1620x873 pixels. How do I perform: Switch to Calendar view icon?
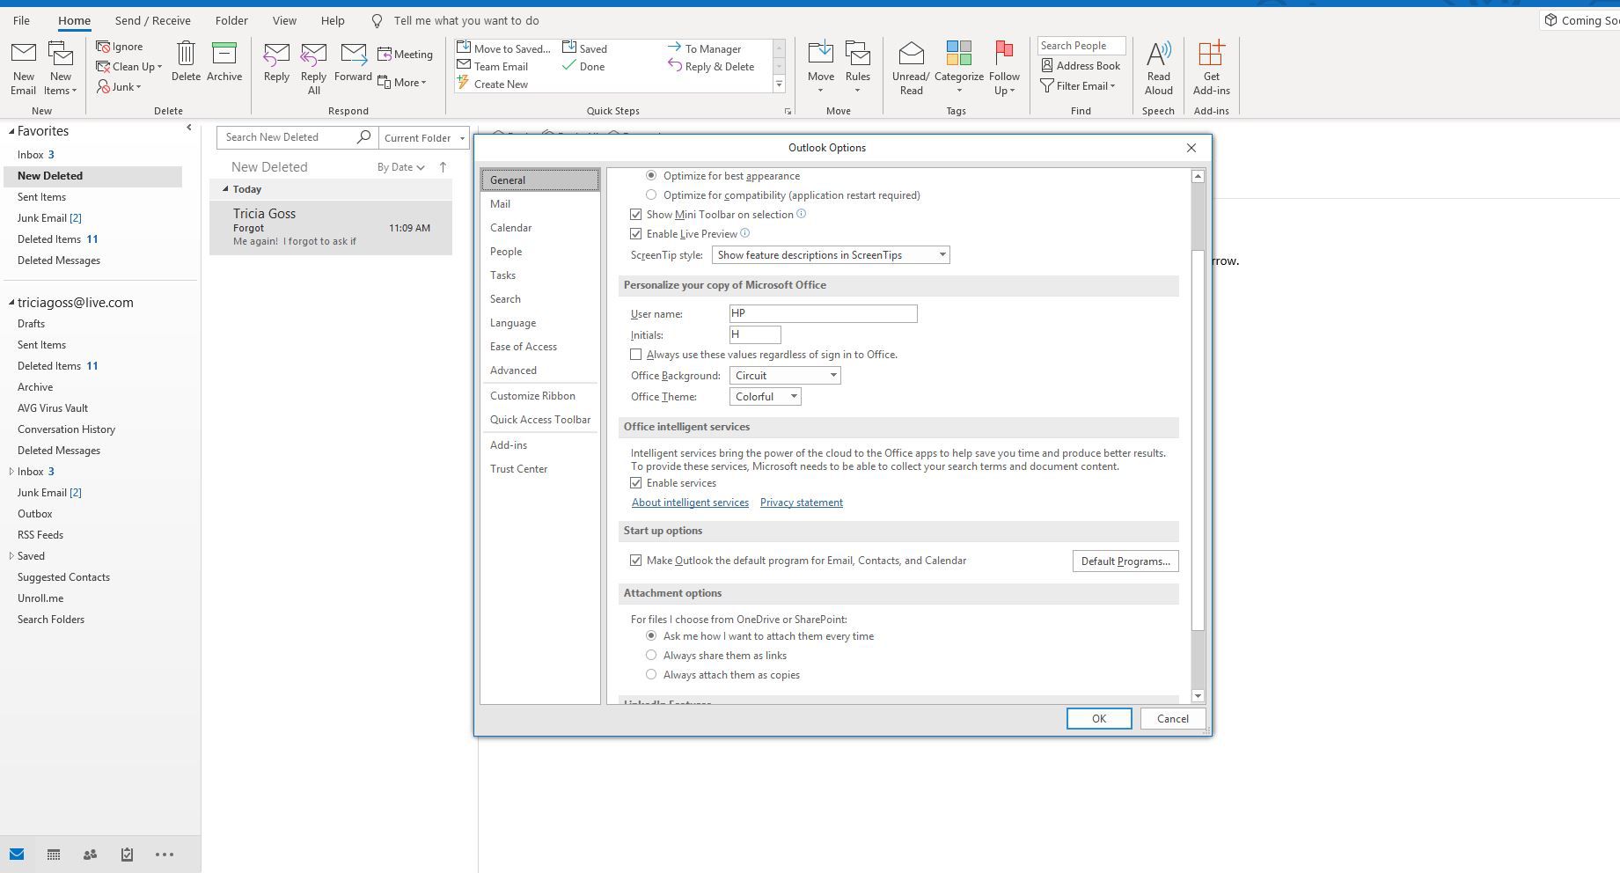click(54, 855)
